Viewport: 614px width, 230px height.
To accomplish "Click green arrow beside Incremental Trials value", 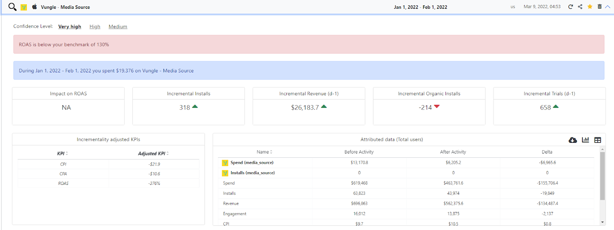I will (x=556, y=106).
